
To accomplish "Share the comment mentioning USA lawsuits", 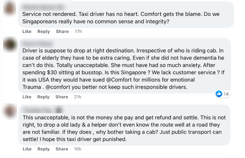I will 62,97.
